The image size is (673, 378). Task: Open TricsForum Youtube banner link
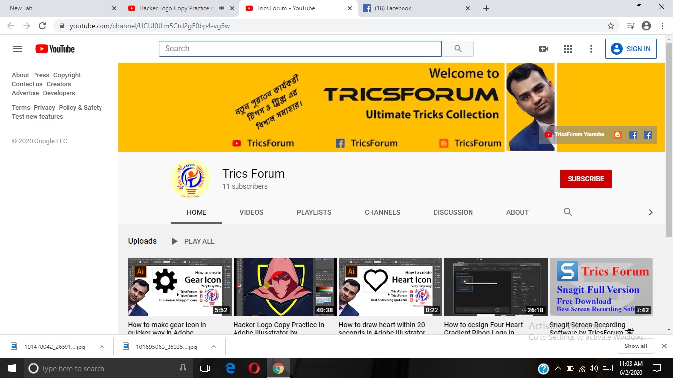[574, 134]
